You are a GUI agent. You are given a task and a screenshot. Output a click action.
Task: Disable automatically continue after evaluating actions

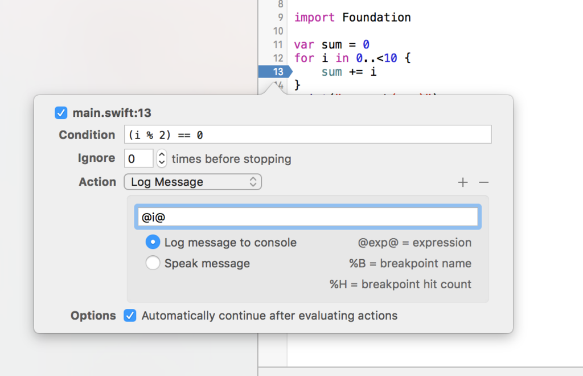coord(130,316)
